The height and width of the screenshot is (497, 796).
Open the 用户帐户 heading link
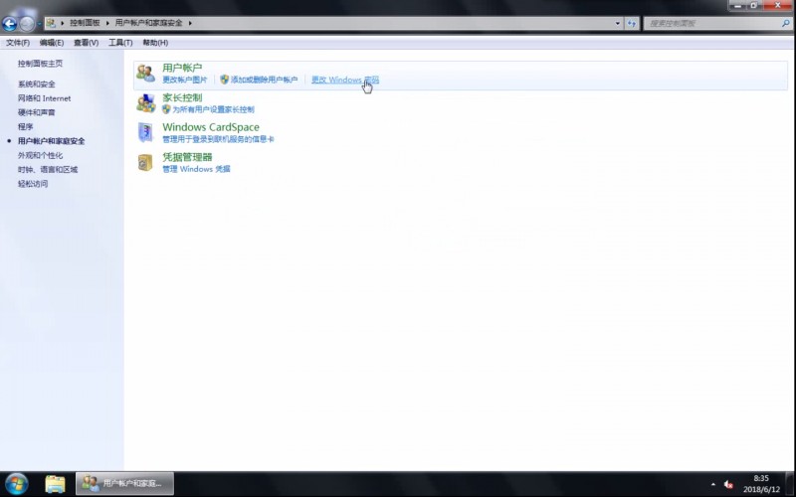[182, 68]
